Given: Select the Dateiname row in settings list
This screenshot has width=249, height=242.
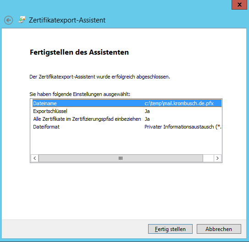Looking at the screenshot, I should click(127, 103).
